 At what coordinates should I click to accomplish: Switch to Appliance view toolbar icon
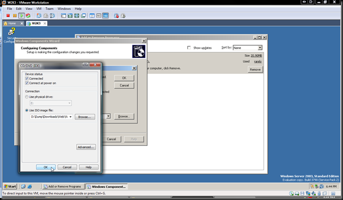click(x=99, y=16)
